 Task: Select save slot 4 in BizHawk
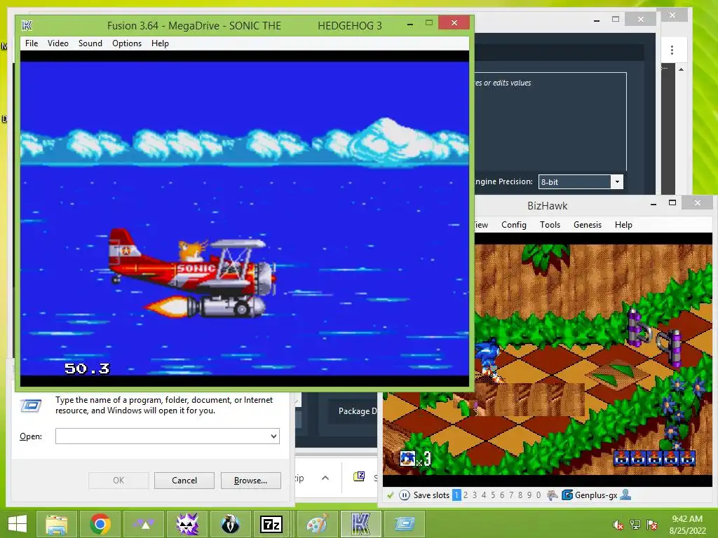484,495
